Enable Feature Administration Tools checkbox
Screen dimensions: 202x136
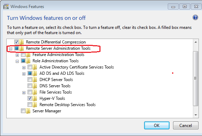pyautogui.click(x=23, y=55)
